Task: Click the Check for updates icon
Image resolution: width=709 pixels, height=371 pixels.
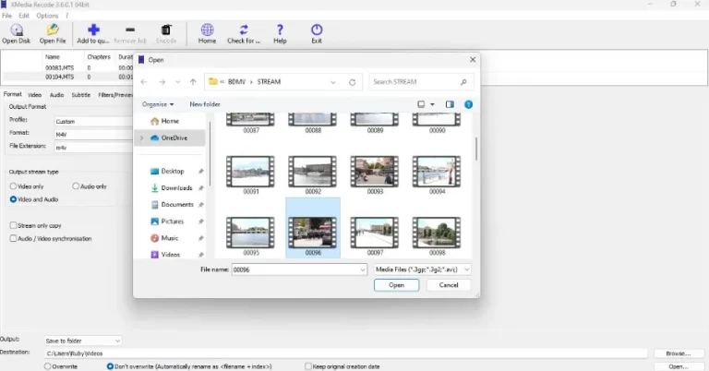Action: (244, 30)
